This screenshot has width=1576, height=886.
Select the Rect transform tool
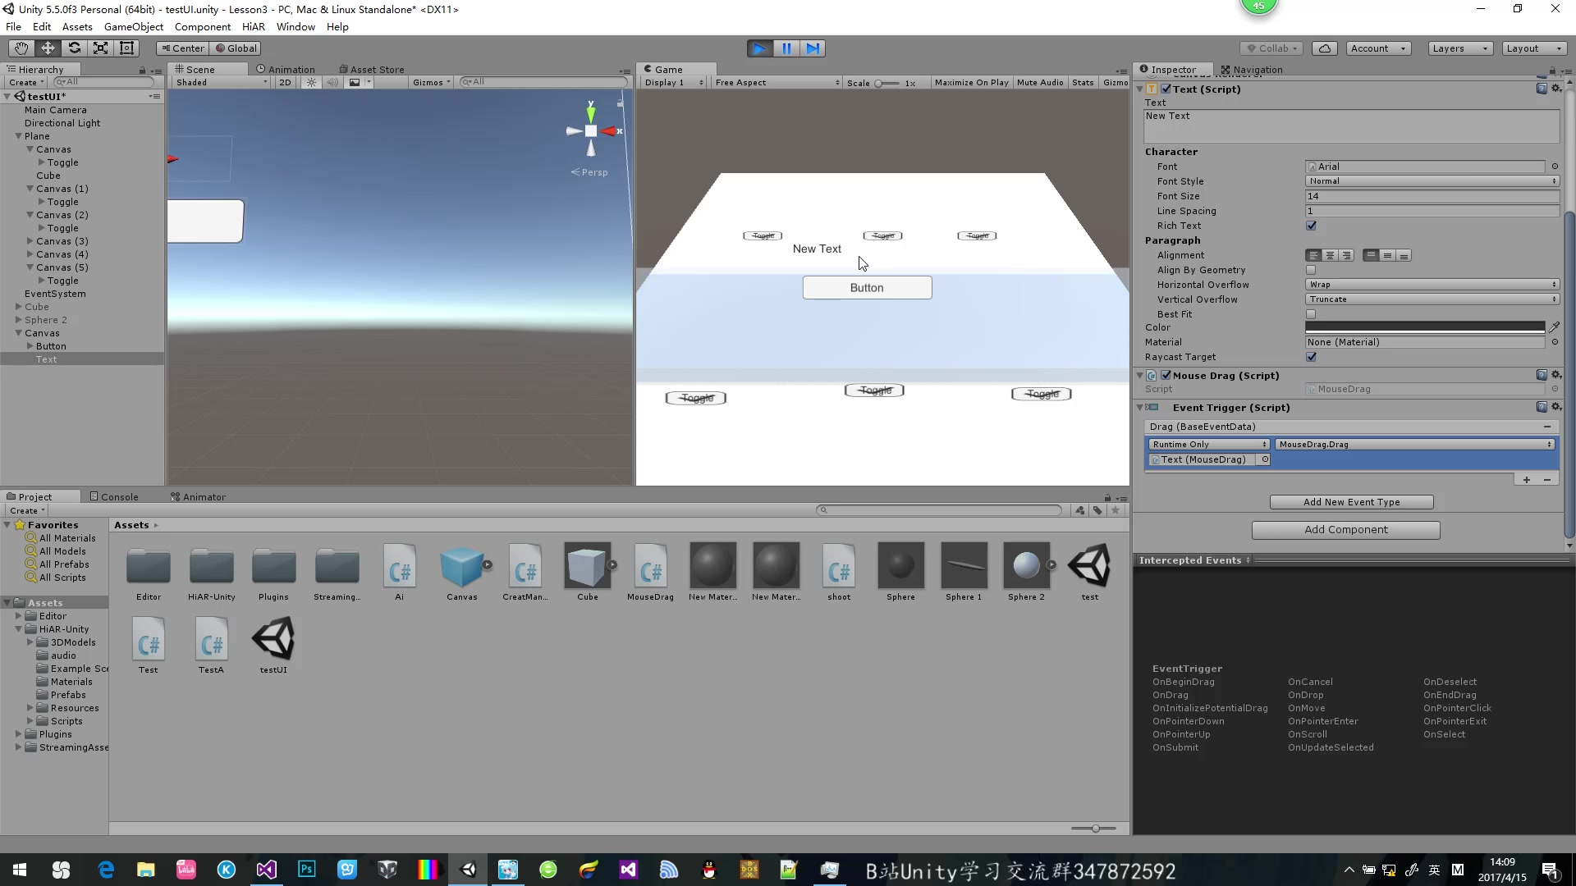(126, 48)
